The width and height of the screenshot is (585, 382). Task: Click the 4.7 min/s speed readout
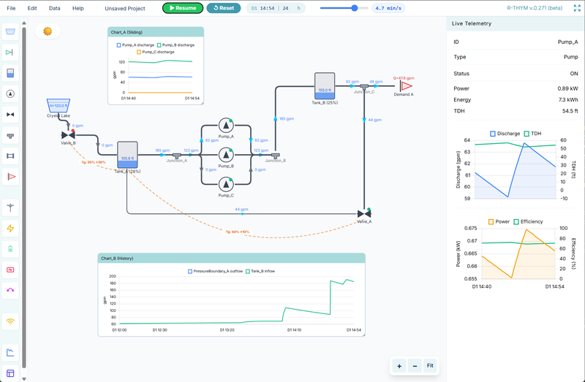point(388,8)
